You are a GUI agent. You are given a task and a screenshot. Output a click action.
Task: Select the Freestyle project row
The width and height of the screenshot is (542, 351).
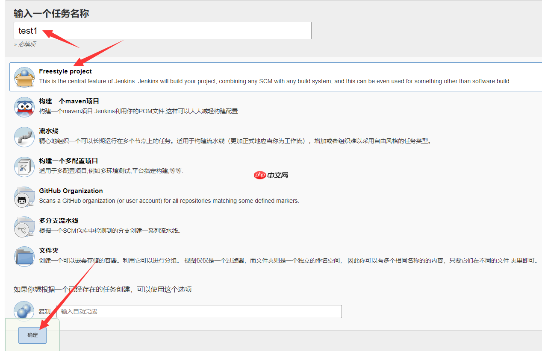point(171,77)
